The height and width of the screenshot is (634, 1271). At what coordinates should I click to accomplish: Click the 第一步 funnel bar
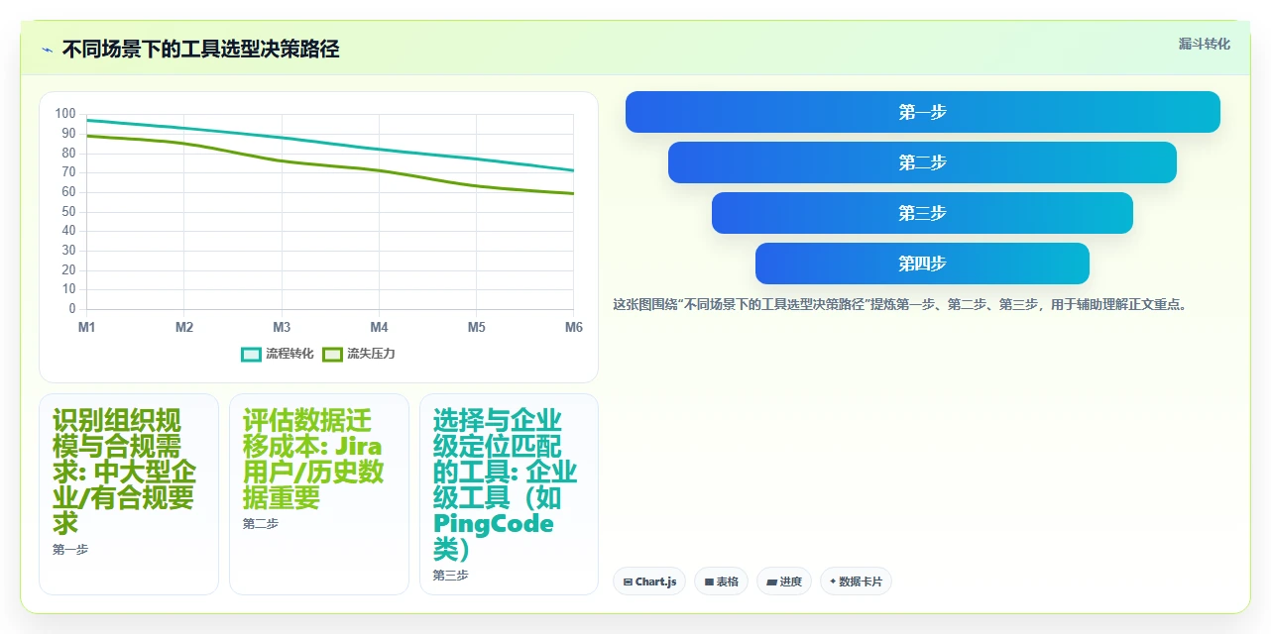922,112
